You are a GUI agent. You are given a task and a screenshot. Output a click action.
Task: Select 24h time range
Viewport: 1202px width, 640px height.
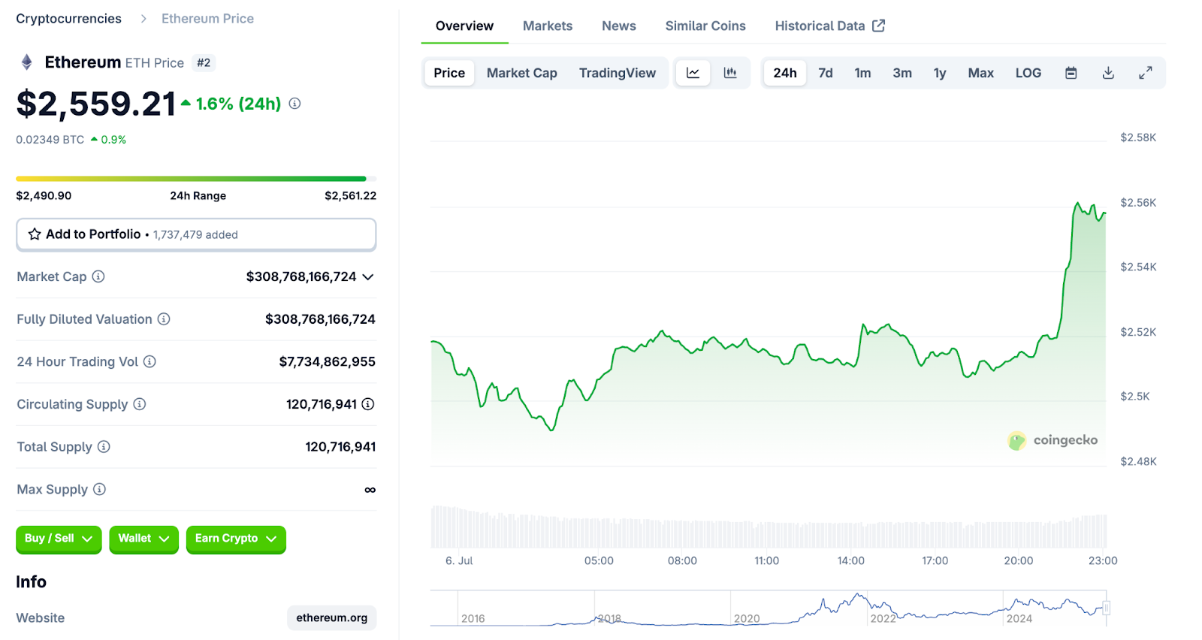pos(785,73)
